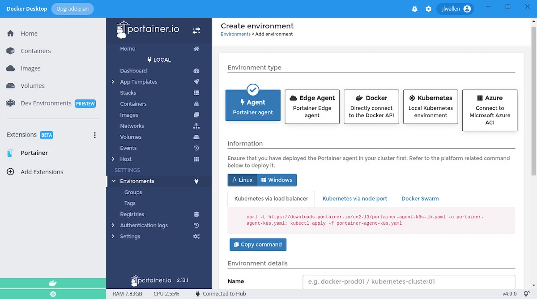
Task: Expand the Host menu entry
Action: [113, 159]
